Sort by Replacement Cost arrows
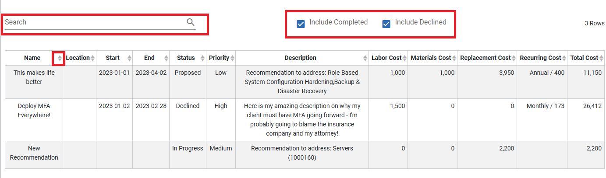 click(x=514, y=58)
